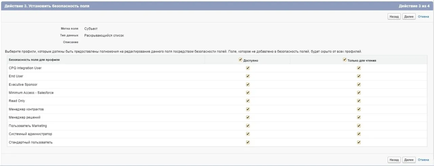Uncheck 'Доступно' for CPQ Integration User
Viewport: 434px width, 166px height.
(x=248, y=68)
